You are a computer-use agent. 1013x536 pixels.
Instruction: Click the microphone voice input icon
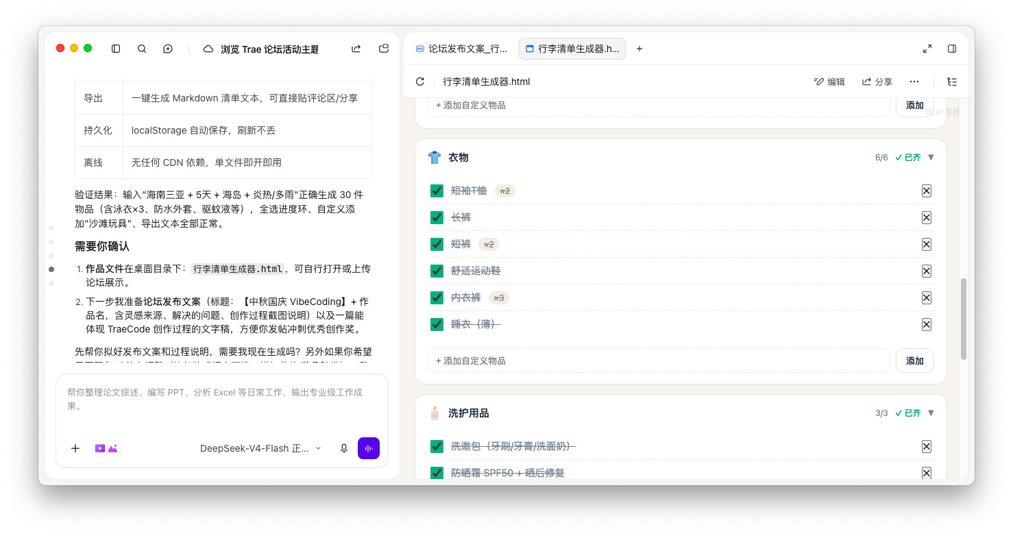[x=344, y=448]
